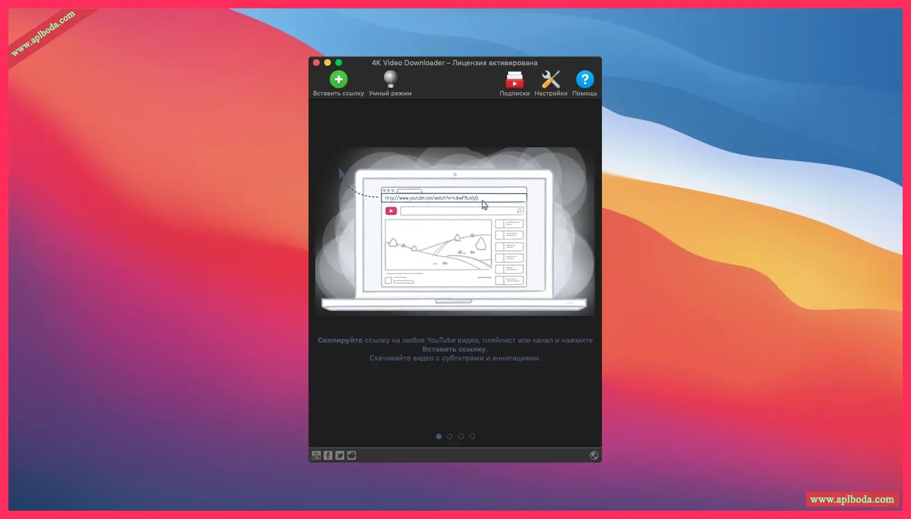Screen dimensions: 911x519
Task: Maximize the window with the green button
Action: click(339, 63)
